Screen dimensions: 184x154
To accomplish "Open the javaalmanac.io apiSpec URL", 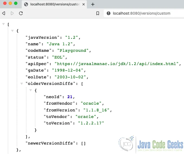I will click(116, 64).
